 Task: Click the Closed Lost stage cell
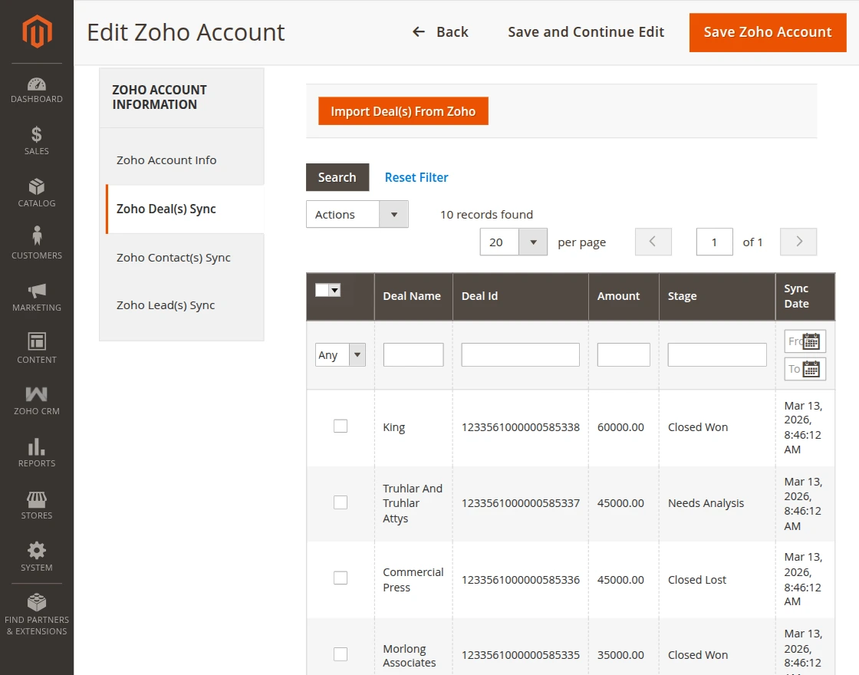click(x=697, y=580)
